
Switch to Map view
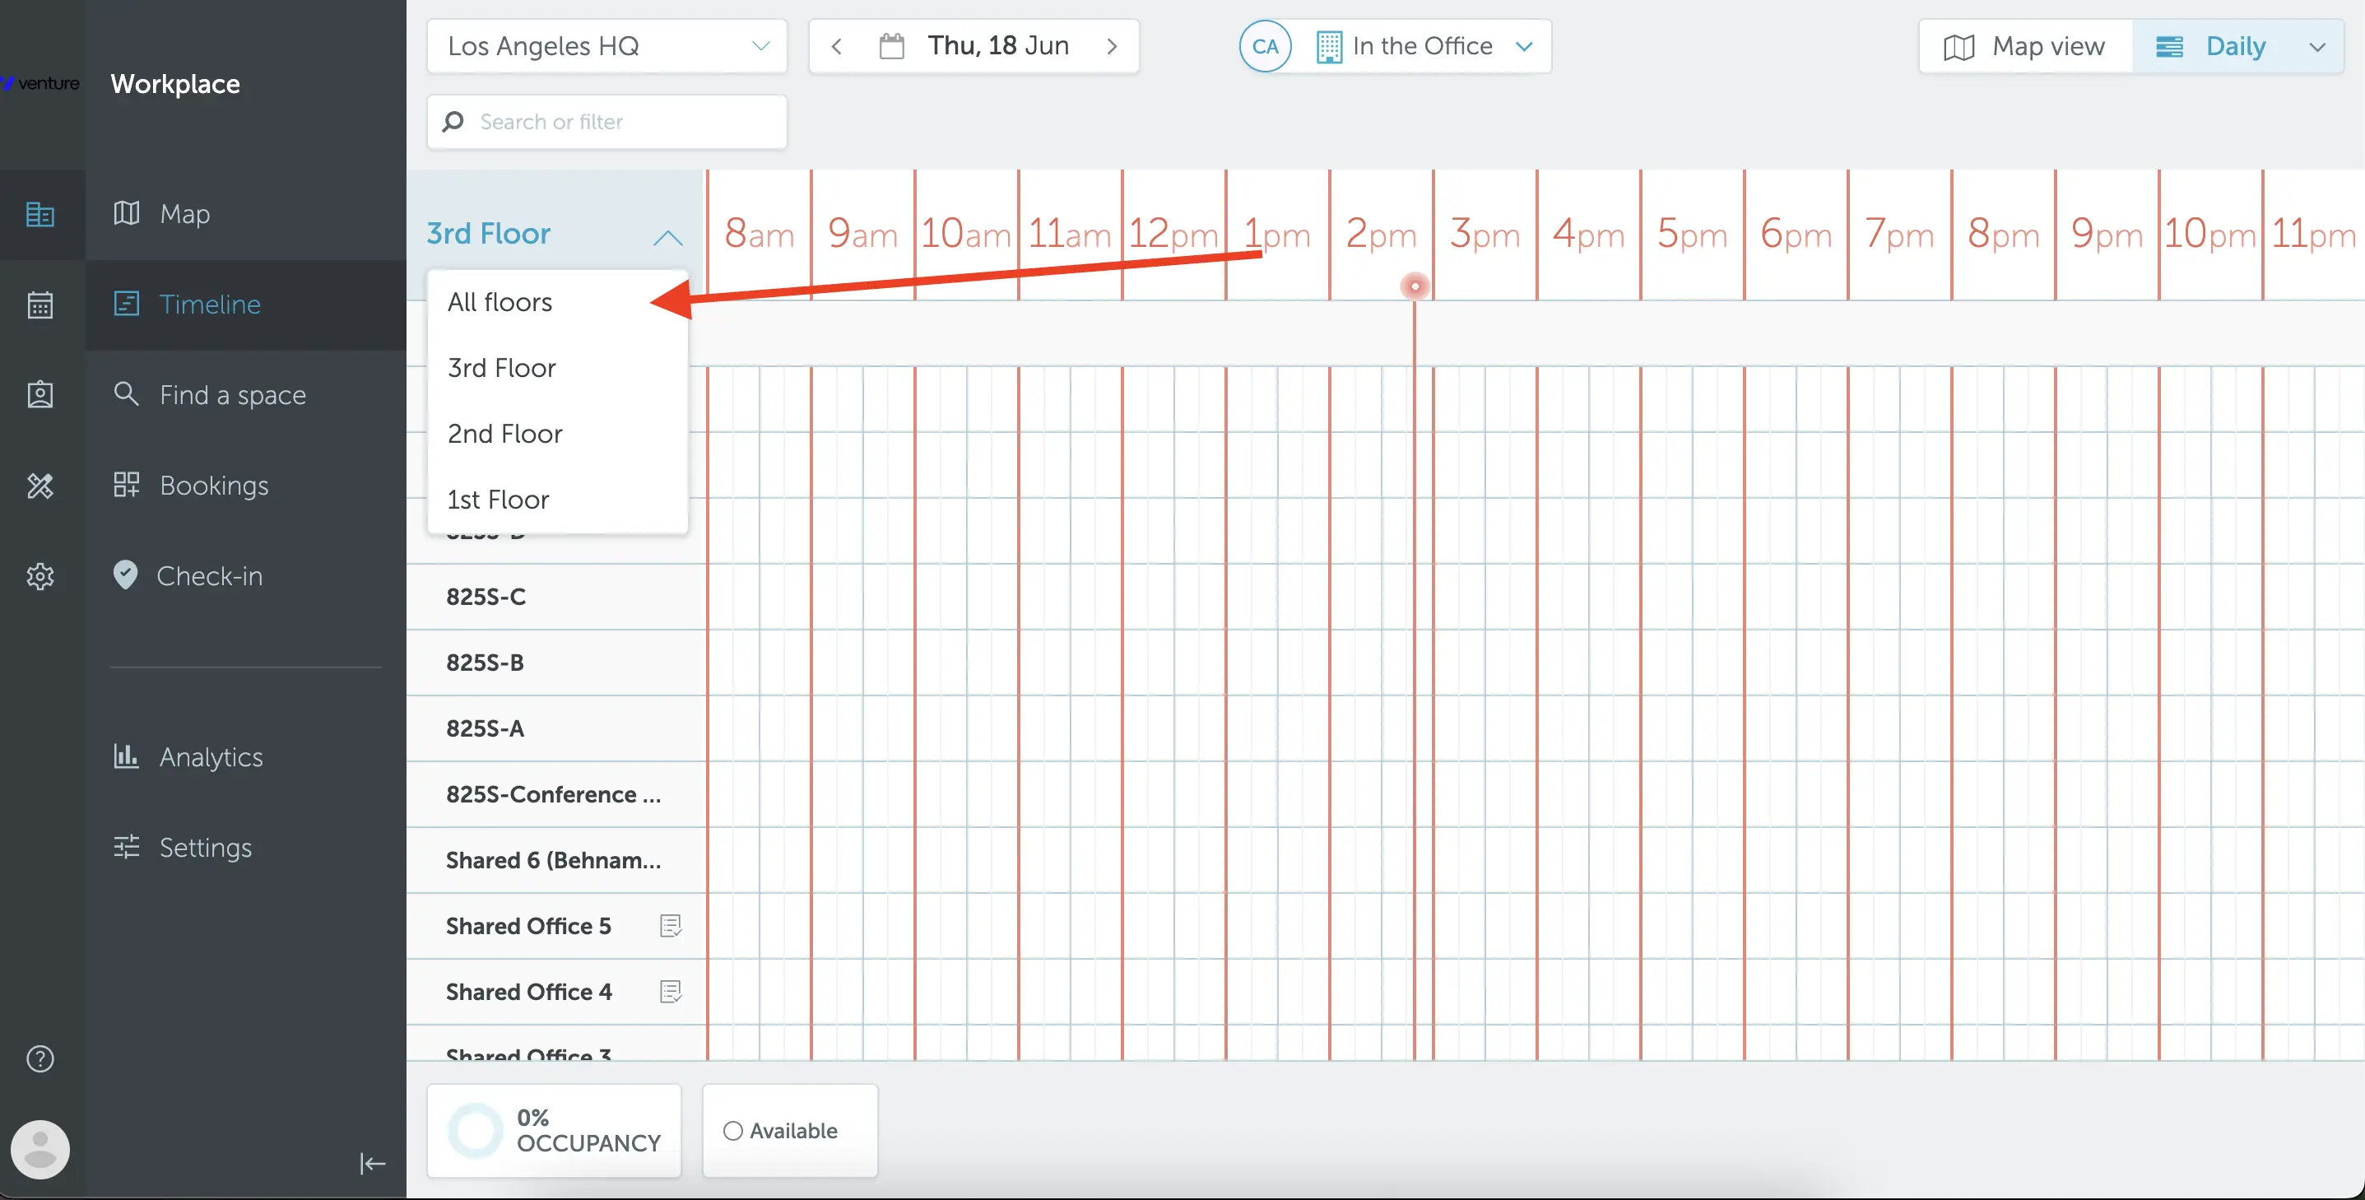tap(2025, 47)
